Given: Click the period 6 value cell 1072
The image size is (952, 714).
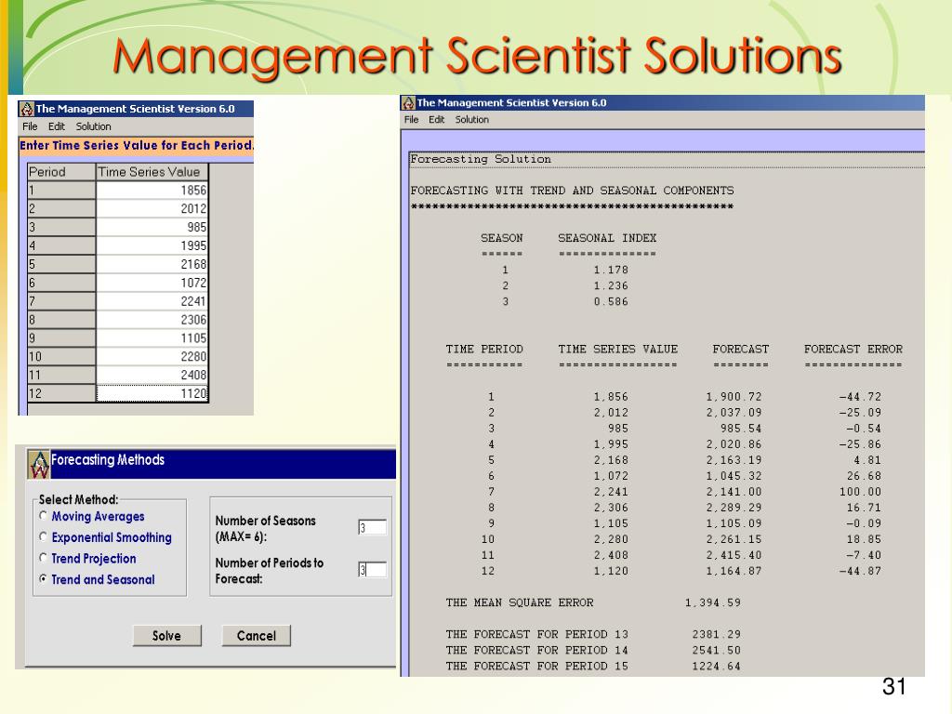Looking at the screenshot, I should tap(152, 283).
